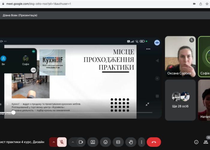Viewport: 210px width, 150px height.
Task: Expand audio settings arrow beside microphone
Action: tap(53, 142)
